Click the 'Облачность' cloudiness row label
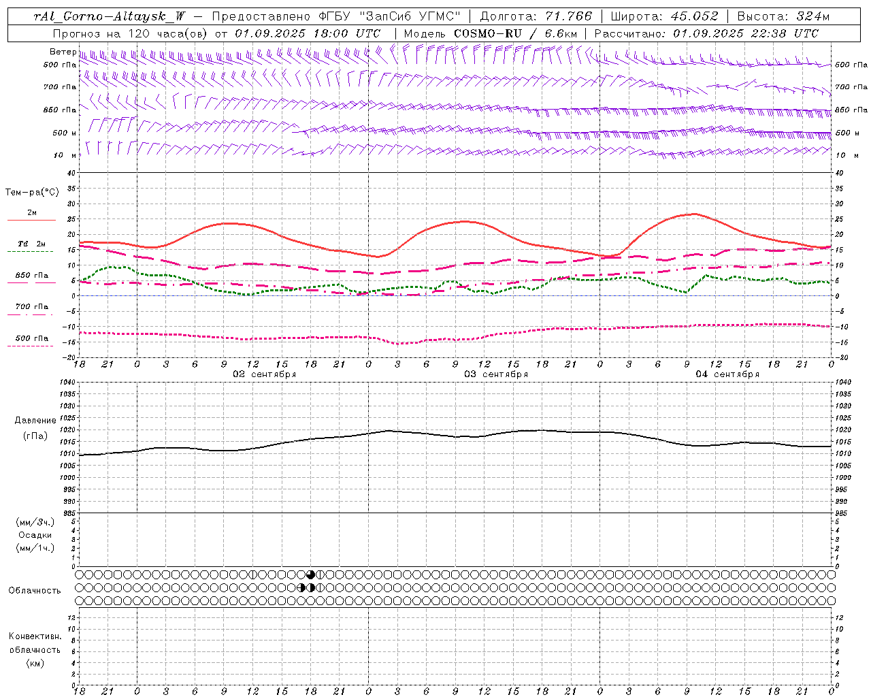Image resolution: width=871 pixels, height=697 pixels. 35,590
